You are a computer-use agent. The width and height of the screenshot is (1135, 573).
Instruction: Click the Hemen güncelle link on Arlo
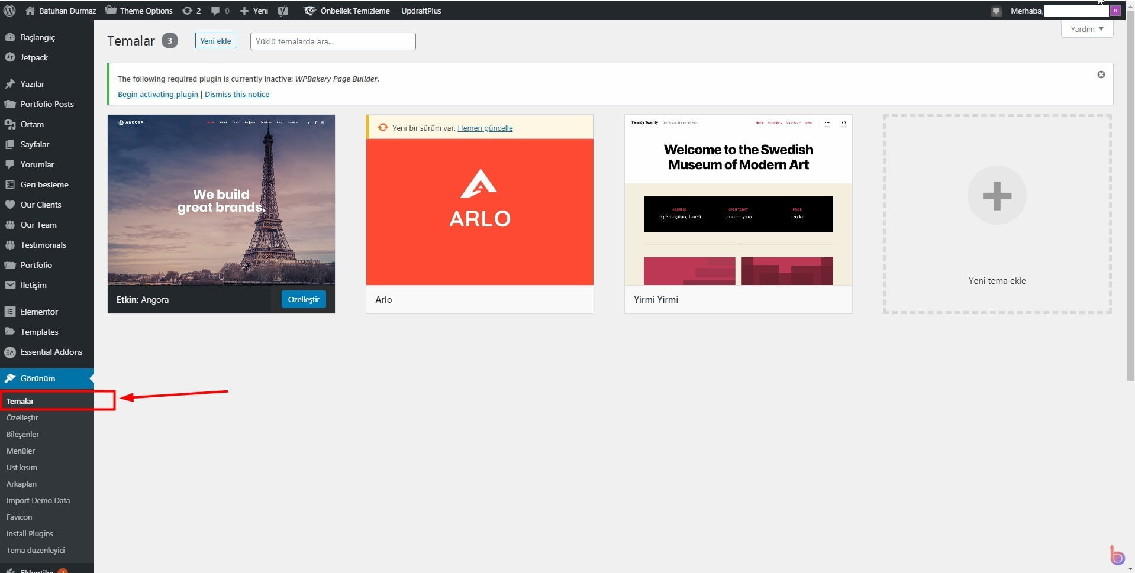point(485,128)
